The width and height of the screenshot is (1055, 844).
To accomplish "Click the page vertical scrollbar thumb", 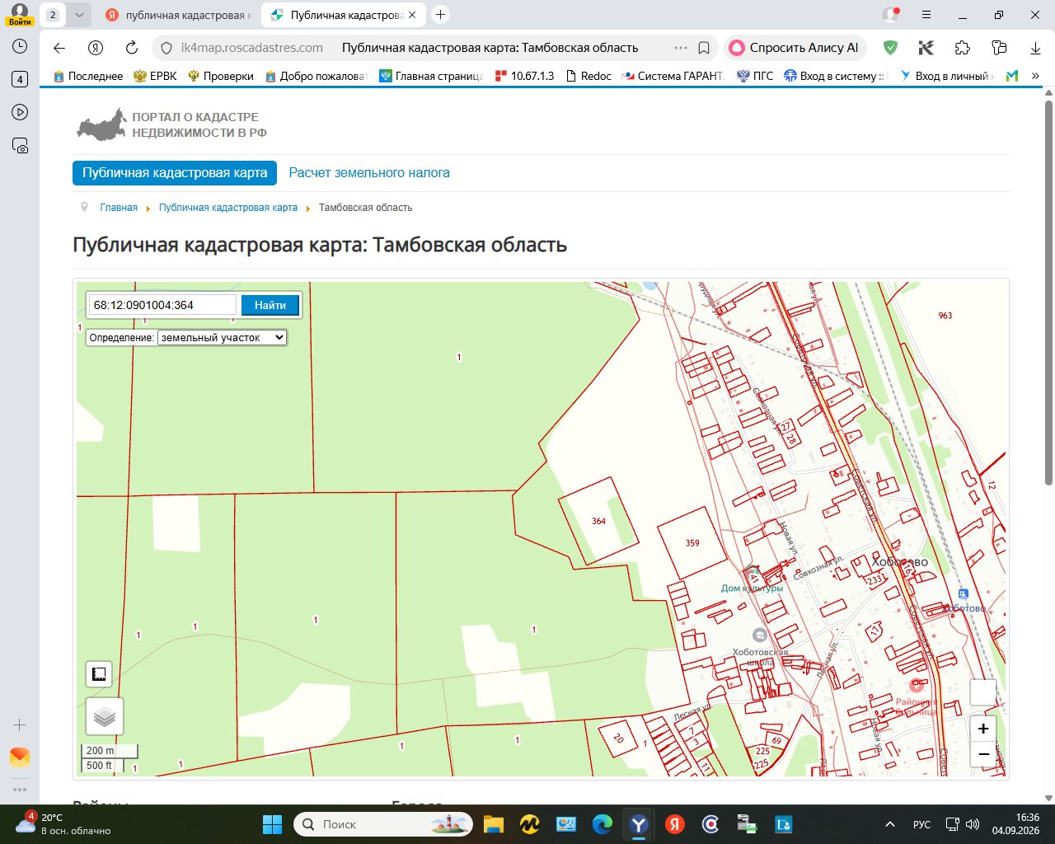I will click(x=1048, y=293).
